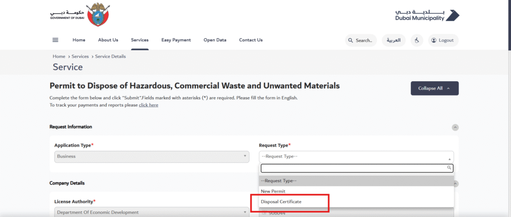Open the Application Type dropdown

pyautogui.click(x=151, y=156)
